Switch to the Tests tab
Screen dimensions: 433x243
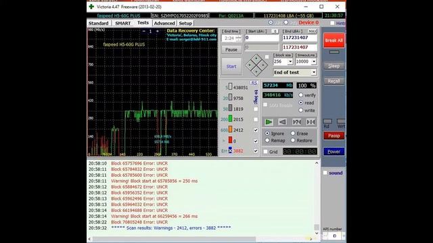coord(143,22)
